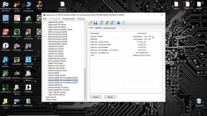This screenshot has width=207, height=116.
Task: Click the Запись button
Action: pyautogui.click(x=110, y=97)
